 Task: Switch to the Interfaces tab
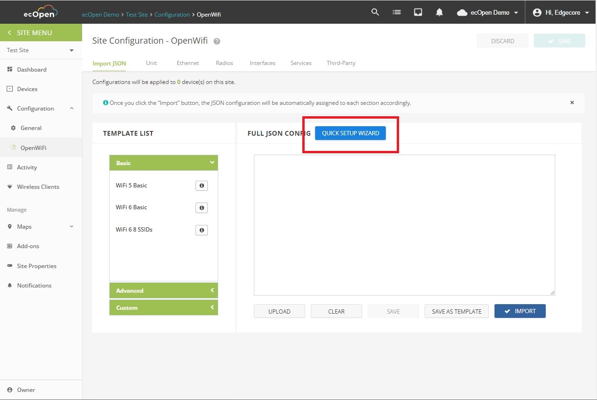tap(262, 63)
